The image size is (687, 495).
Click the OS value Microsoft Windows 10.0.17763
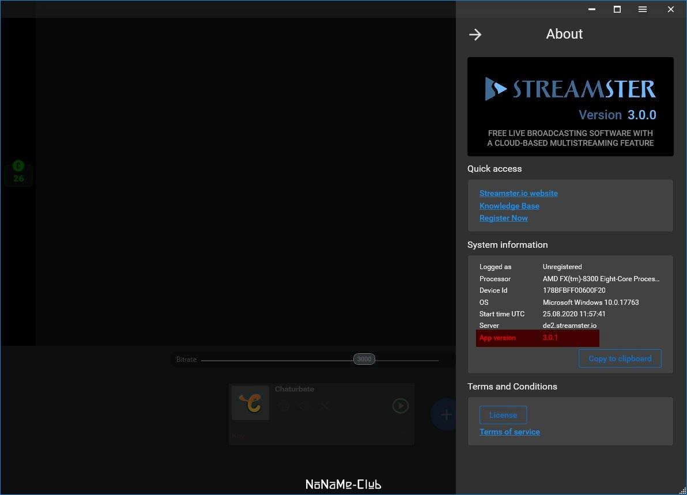tap(591, 303)
